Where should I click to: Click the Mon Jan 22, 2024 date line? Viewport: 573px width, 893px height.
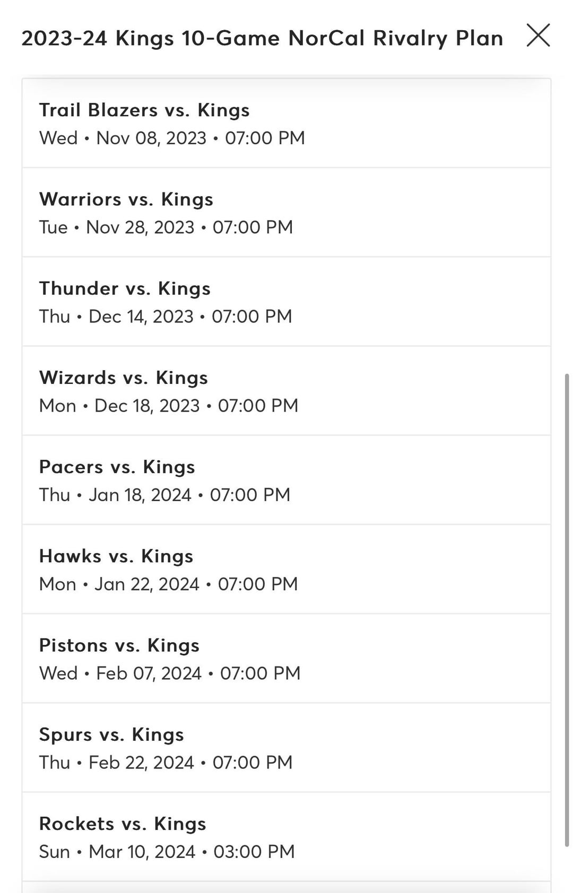169,584
